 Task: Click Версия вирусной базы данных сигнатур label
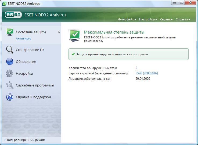98,73
